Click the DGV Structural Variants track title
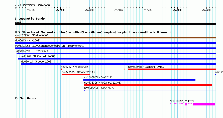 tap(93, 32)
